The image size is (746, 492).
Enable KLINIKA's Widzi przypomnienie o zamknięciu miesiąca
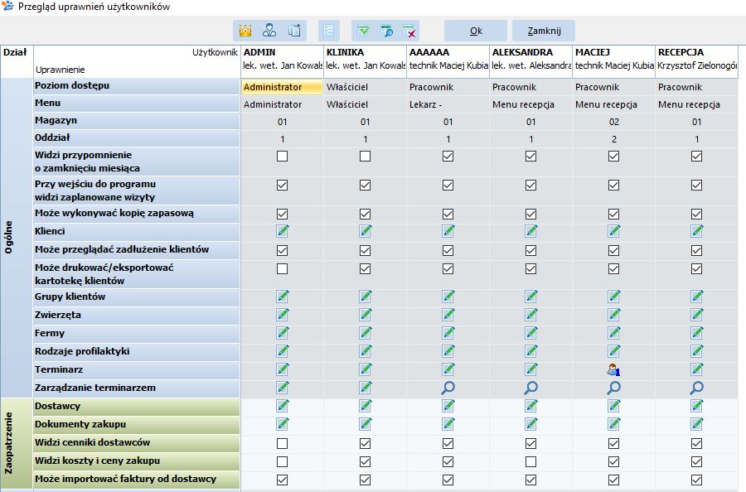pos(365,156)
